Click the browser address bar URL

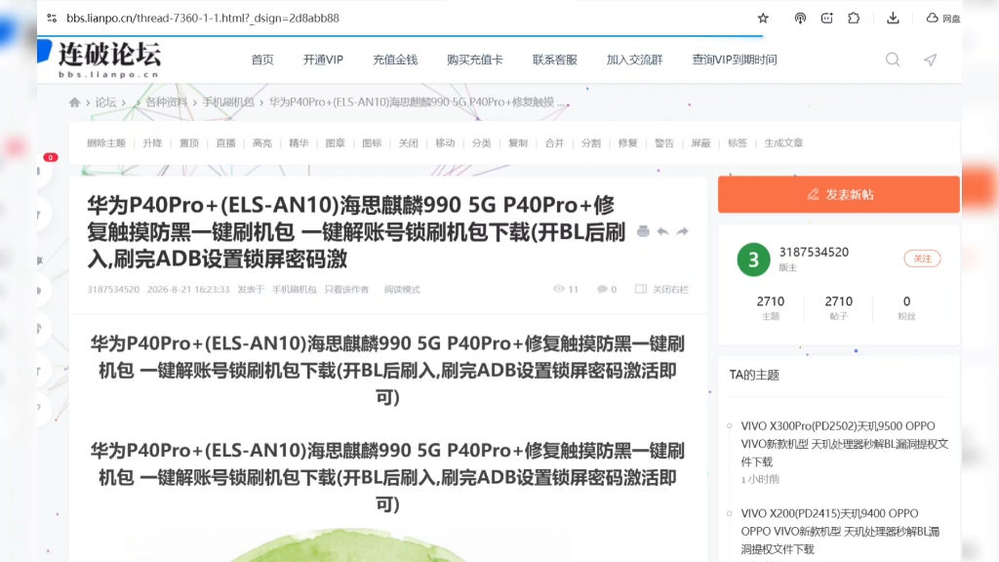[x=203, y=18]
